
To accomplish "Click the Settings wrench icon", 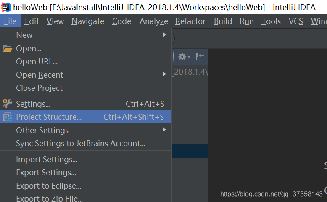I will point(8,103).
